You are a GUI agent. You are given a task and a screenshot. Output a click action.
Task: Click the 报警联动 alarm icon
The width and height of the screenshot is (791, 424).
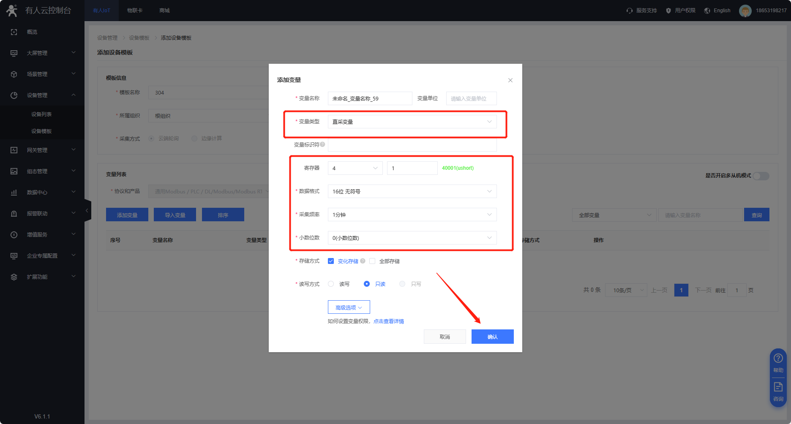tap(14, 214)
